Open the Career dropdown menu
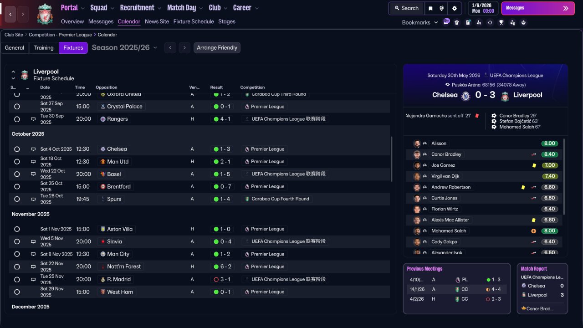 pyautogui.click(x=246, y=8)
